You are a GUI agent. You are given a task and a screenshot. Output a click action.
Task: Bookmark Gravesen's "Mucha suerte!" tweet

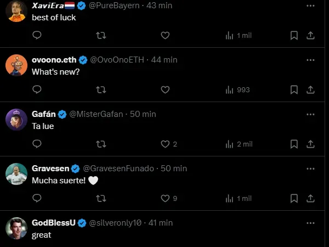tap(294, 198)
